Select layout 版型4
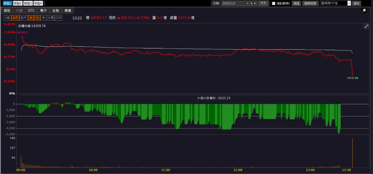The image size is (373, 174). [38, 3]
